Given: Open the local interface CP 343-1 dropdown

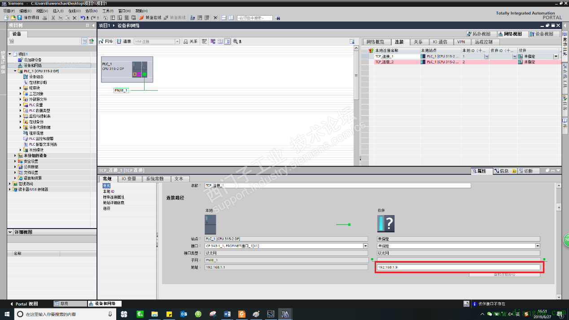Looking at the screenshot, I should 365,246.
